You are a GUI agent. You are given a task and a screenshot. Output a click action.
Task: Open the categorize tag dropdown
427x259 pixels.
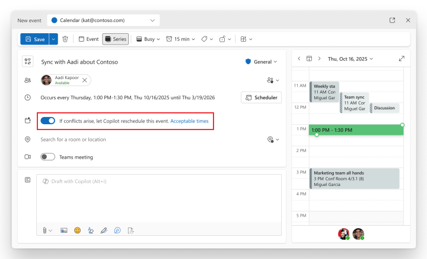tap(207, 39)
